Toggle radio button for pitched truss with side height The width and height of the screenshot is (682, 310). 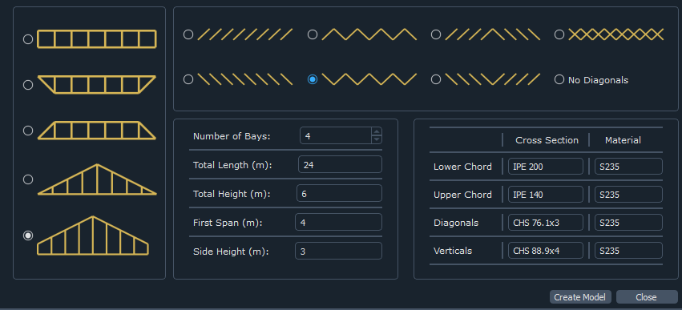coord(28,236)
